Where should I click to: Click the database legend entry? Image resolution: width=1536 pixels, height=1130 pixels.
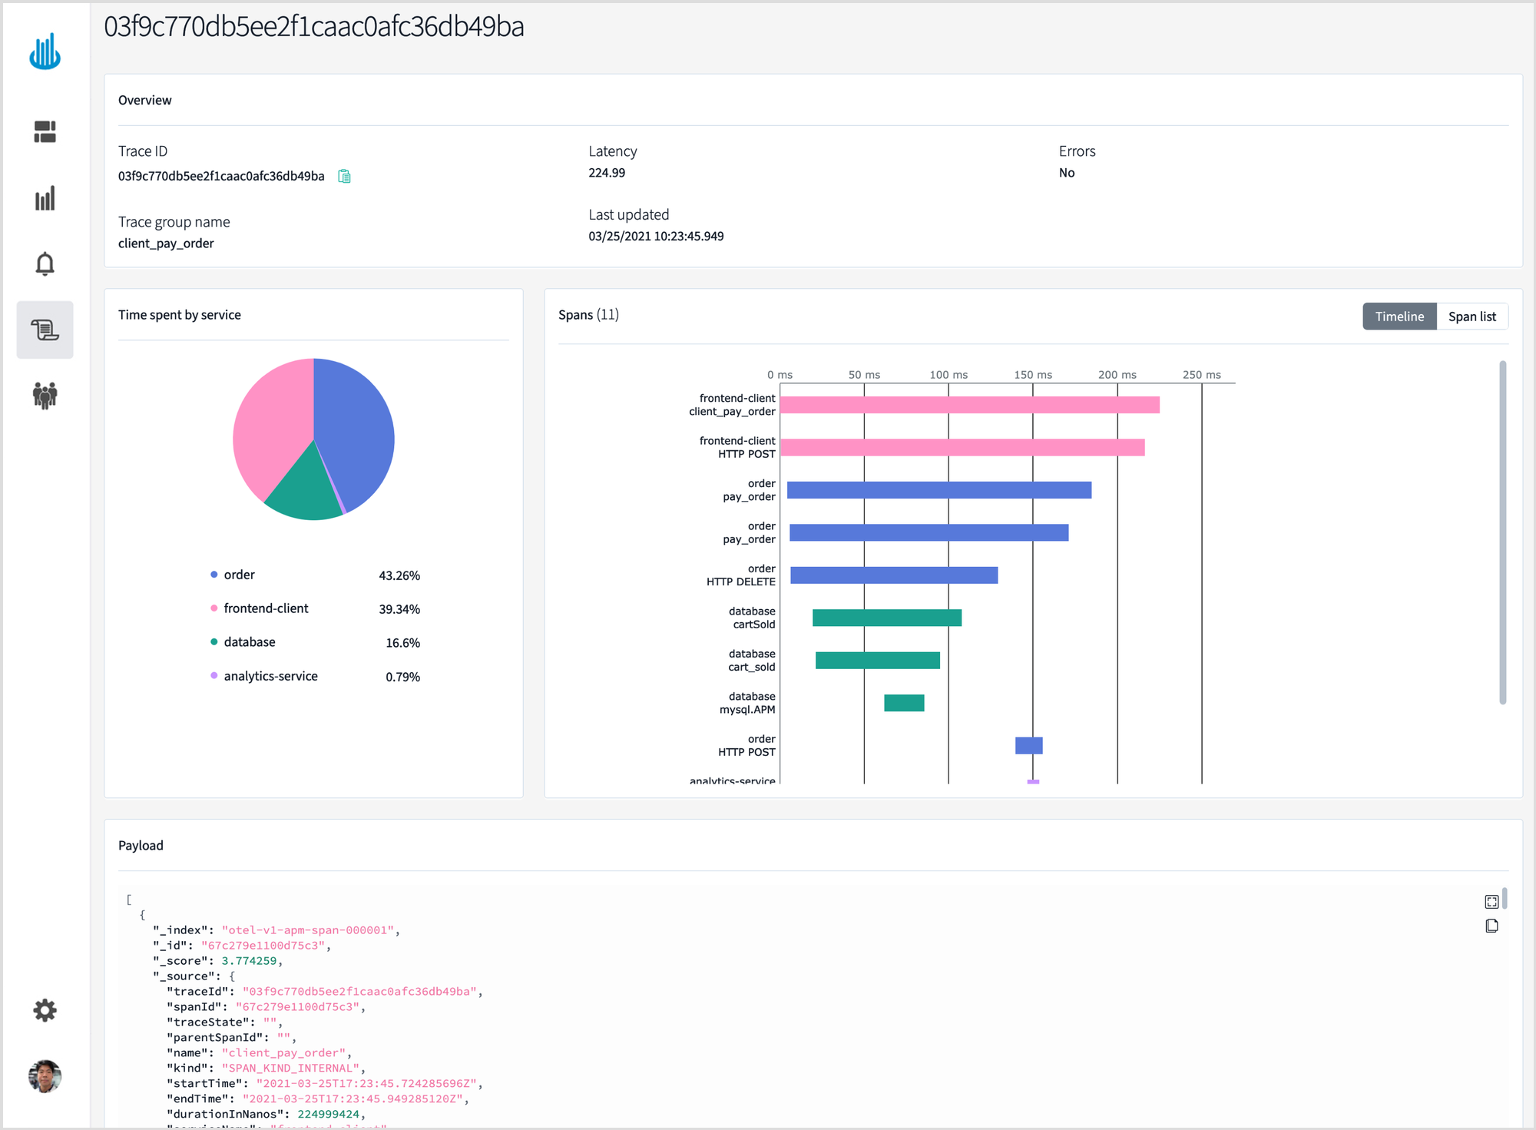coord(249,642)
